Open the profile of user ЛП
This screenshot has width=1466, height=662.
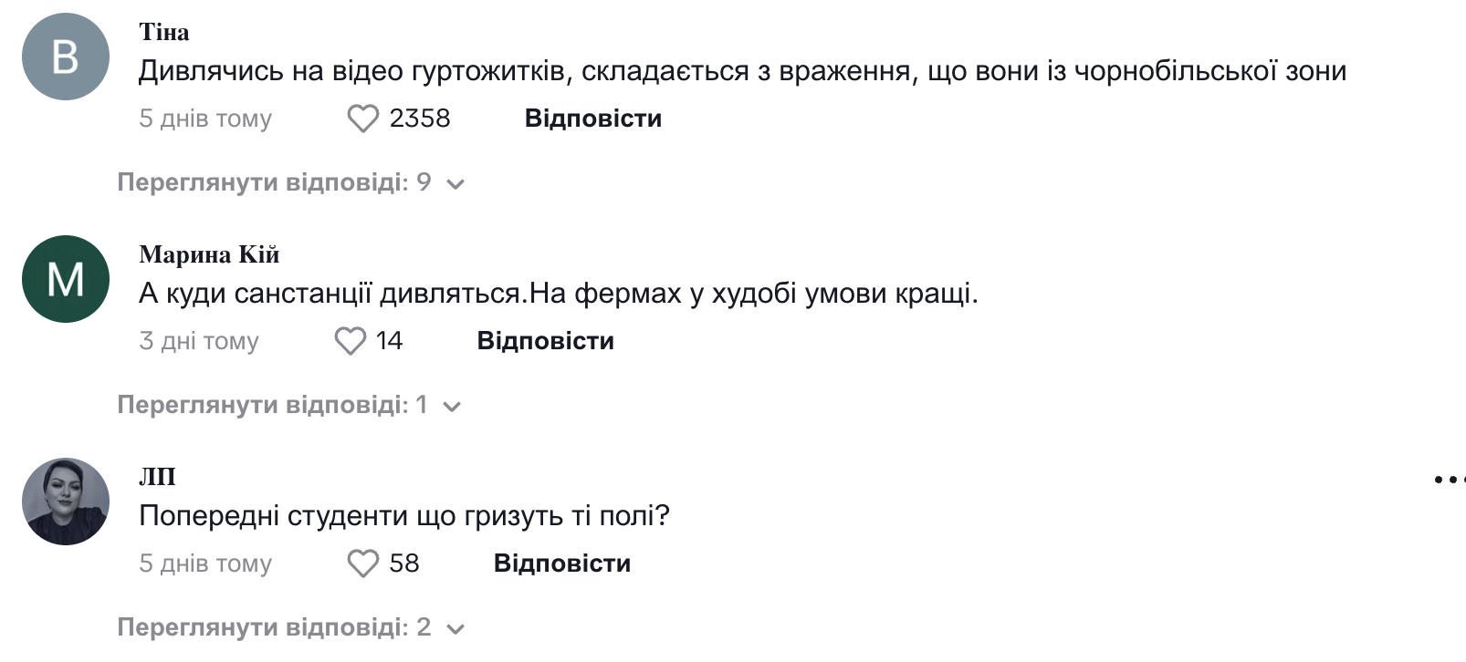tap(157, 477)
